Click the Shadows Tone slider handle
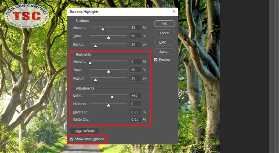Viewport: 279px width, 153px height. pos(108,38)
